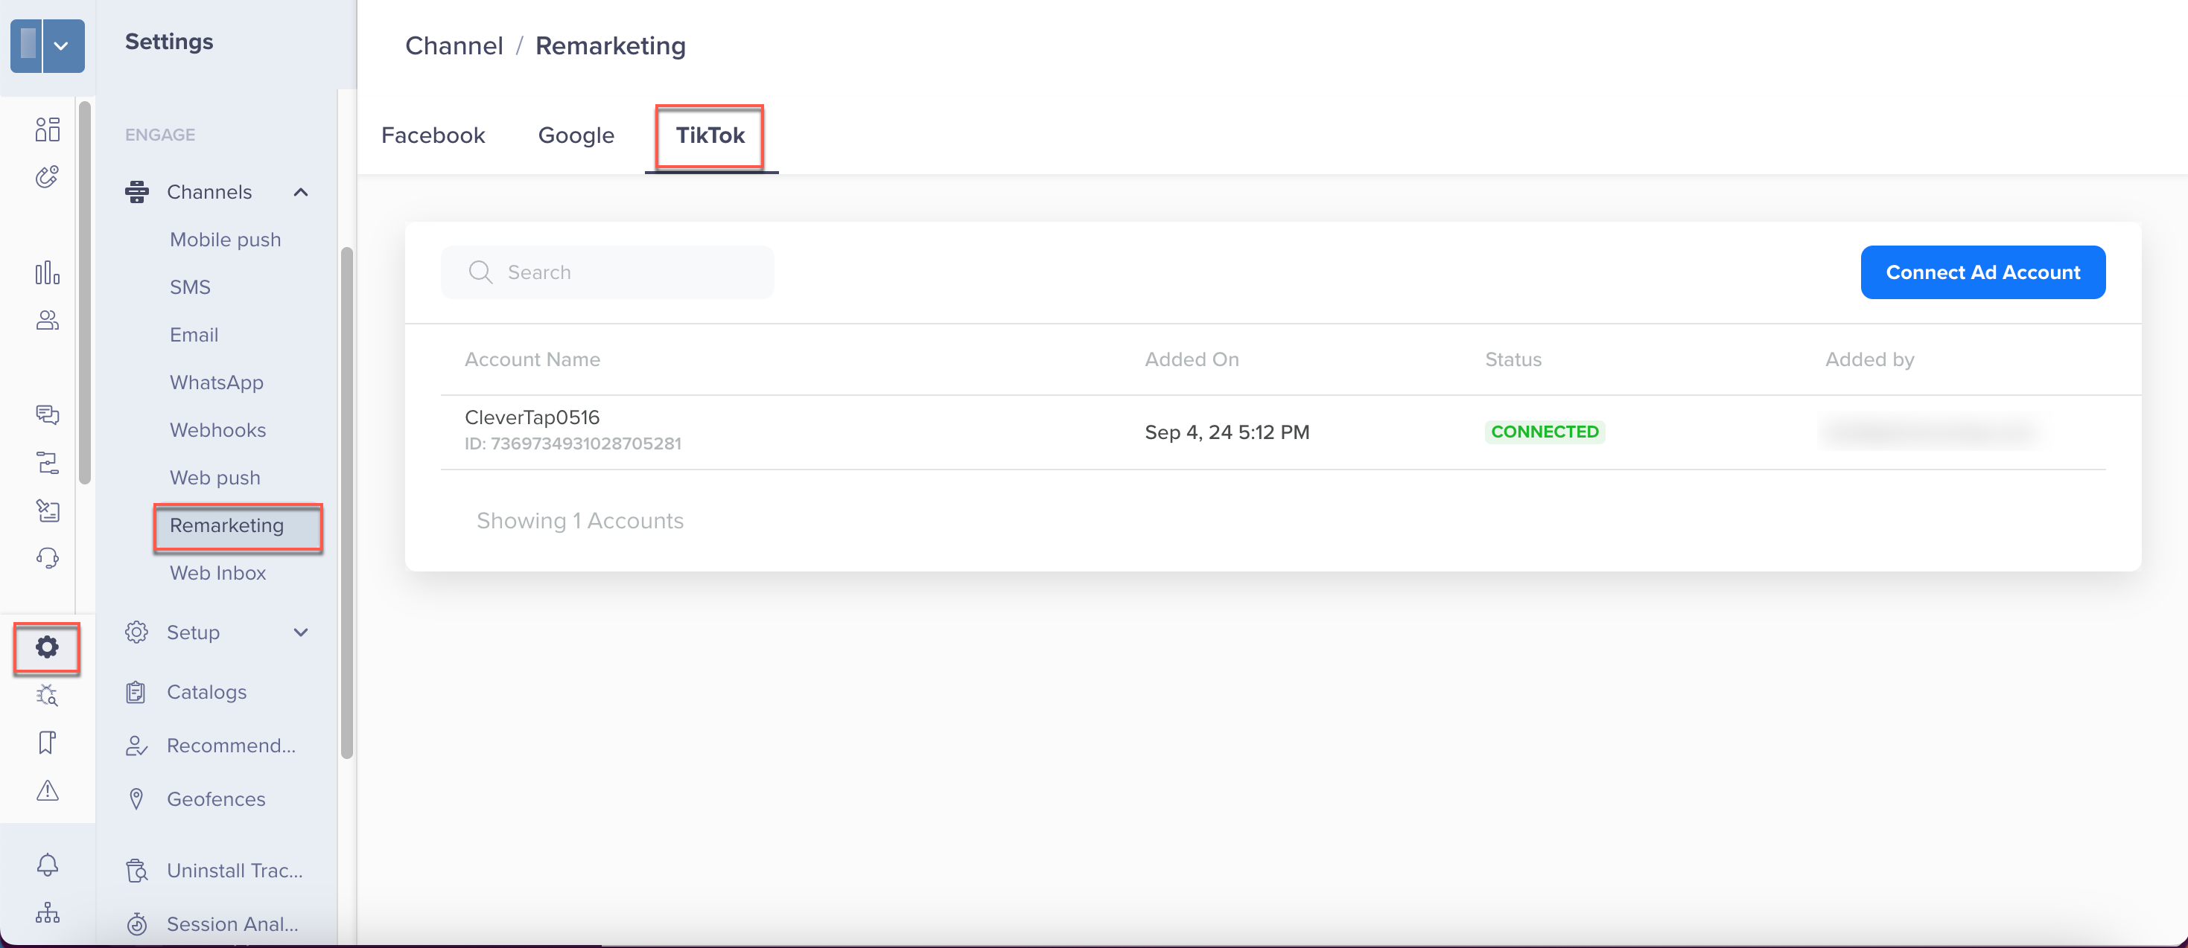Click the Added On column header
The height and width of the screenshot is (948, 2188).
(1191, 360)
